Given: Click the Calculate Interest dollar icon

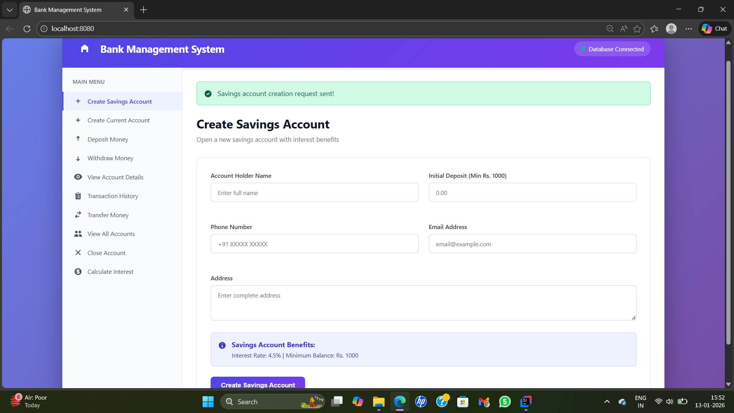Looking at the screenshot, I should (x=78, y=272).
